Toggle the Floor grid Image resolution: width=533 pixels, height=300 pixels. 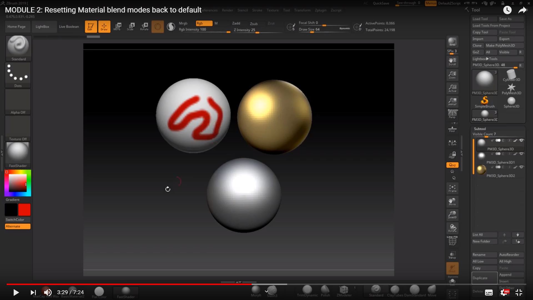tap(452, 129)
